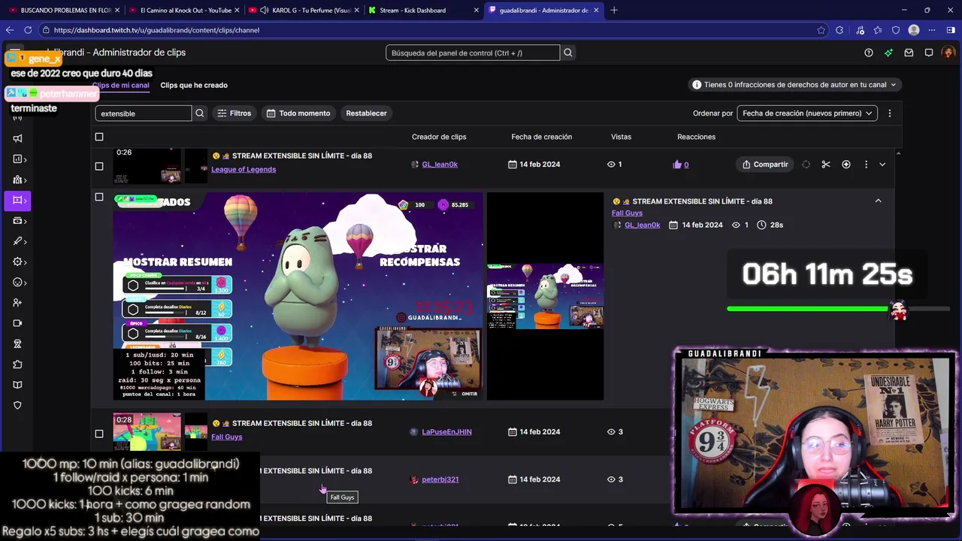
Task: Open the sort by Fecha de creación dropdown
Action: tap(807, 113)
